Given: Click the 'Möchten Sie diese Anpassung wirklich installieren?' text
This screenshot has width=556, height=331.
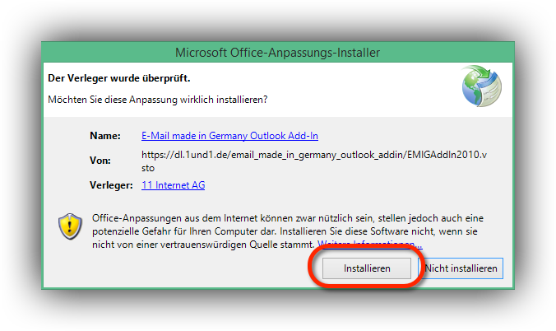Looking at the screenshot, I should pyautogui.click(x=158, y=100).
